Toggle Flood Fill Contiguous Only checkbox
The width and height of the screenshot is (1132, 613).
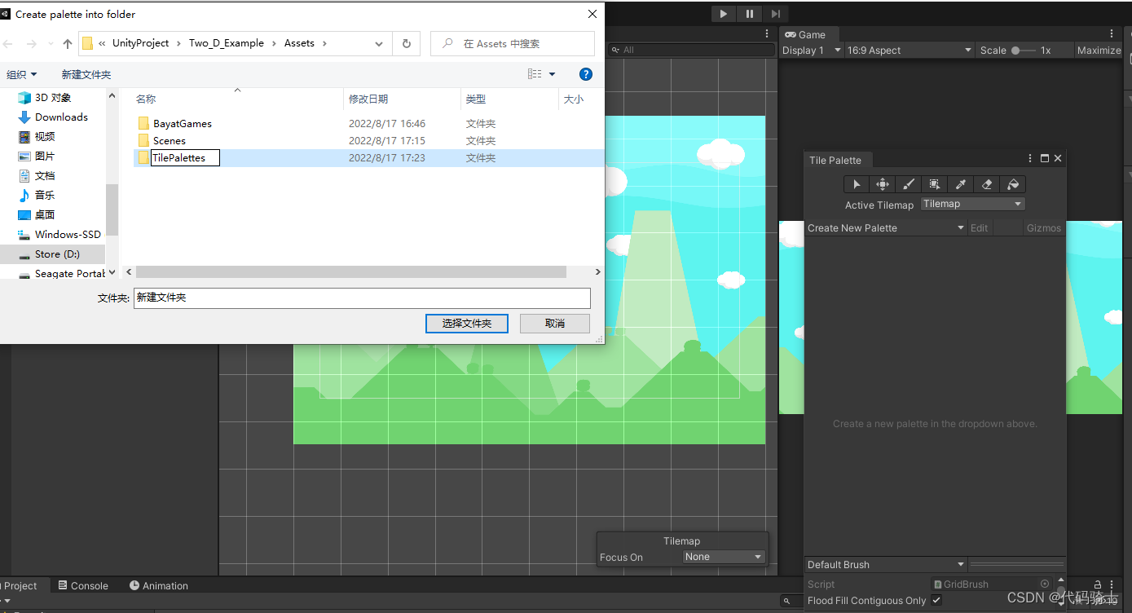[x=936, y=600]
